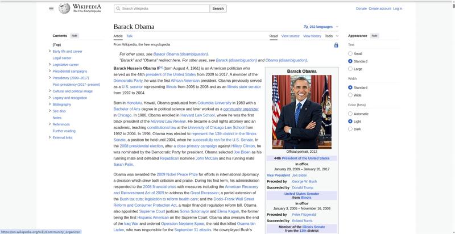Click the Search Wikipedia input field
455x234 pixels.
165,9
